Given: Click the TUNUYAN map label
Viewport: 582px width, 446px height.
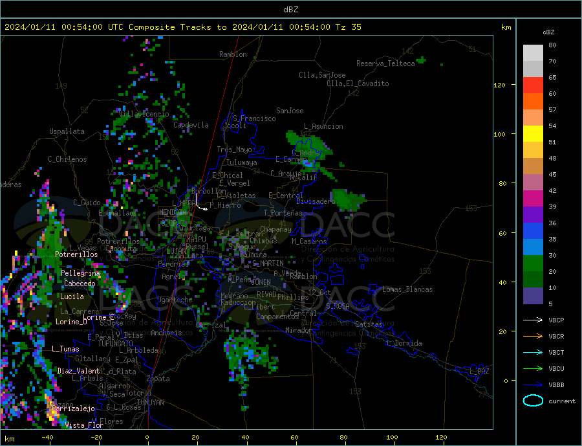Looking at the screenshot, I should 150,403.
